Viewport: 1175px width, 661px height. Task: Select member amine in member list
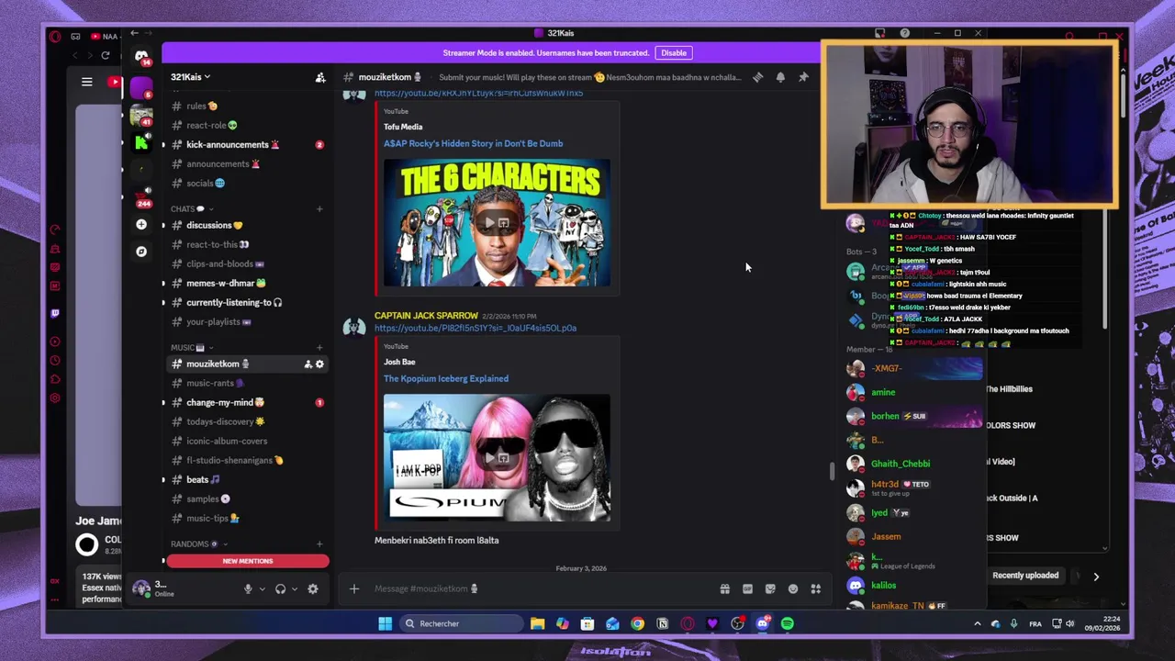point(882,393)
